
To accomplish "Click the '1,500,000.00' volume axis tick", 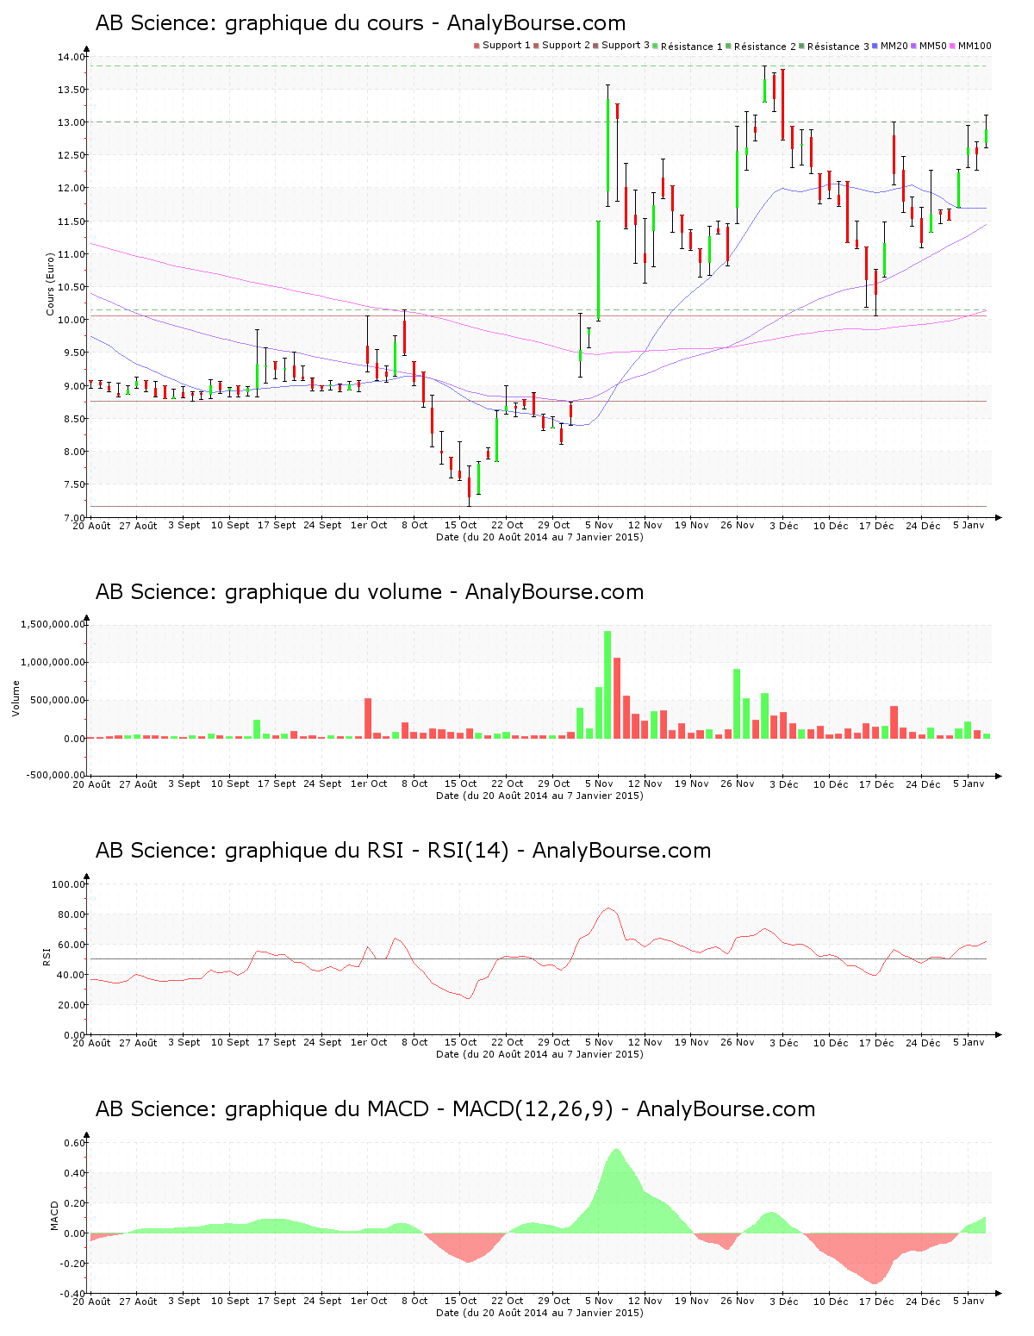I will 53,624.
